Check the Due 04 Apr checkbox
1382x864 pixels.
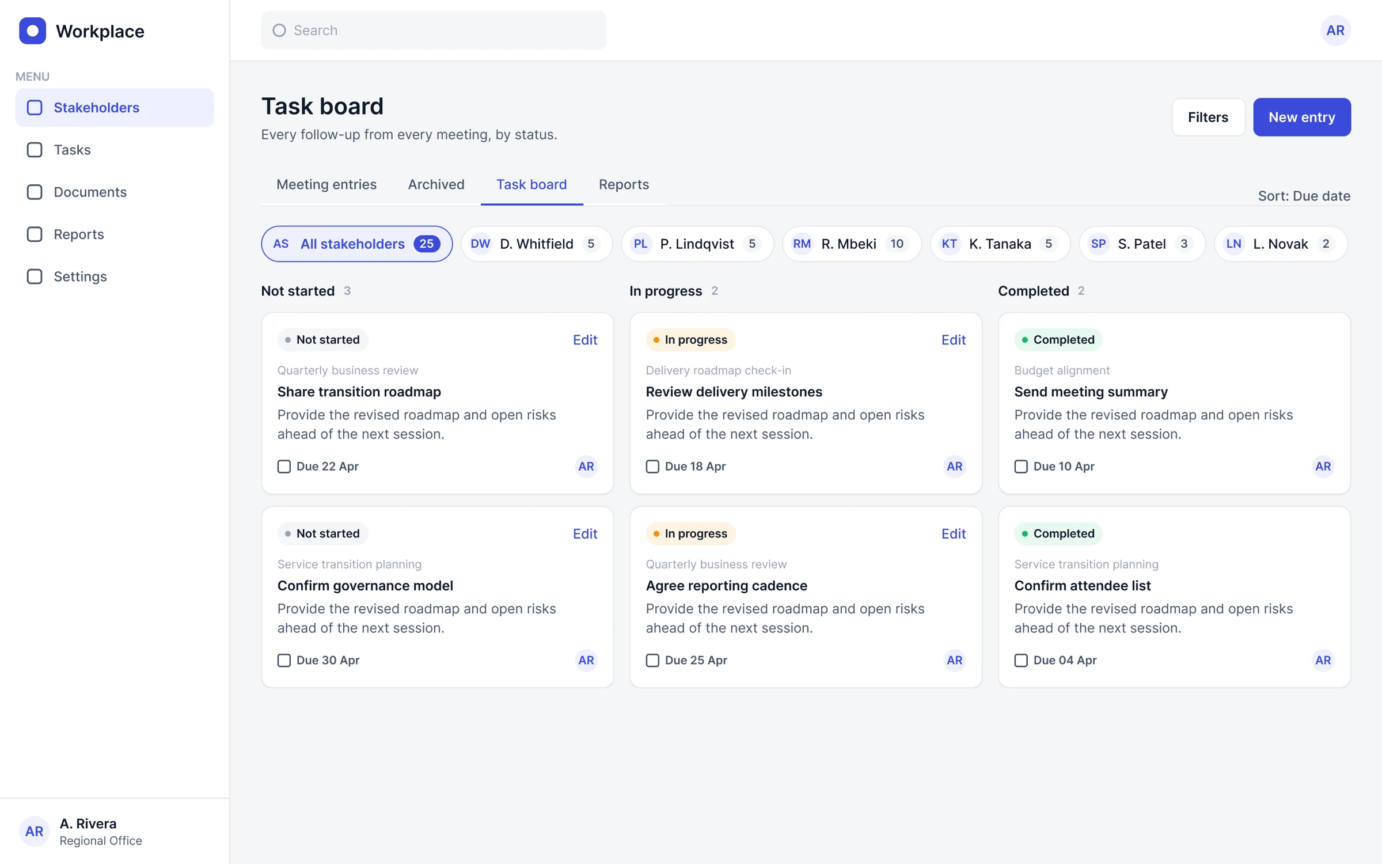coord(1021,660)
